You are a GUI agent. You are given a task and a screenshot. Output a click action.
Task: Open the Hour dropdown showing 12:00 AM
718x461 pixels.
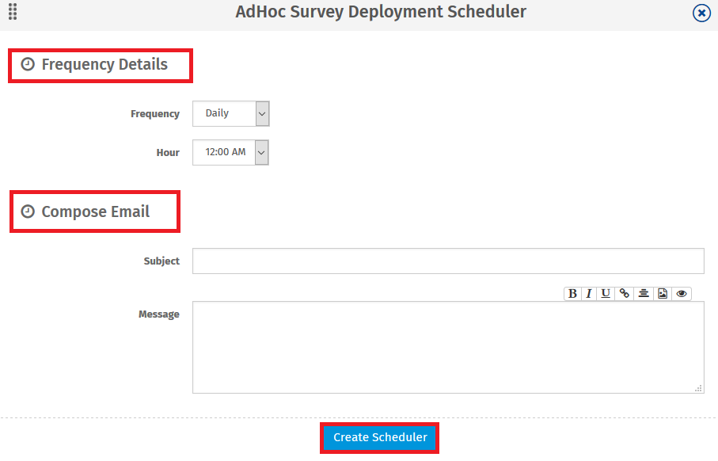pos(231,152)
